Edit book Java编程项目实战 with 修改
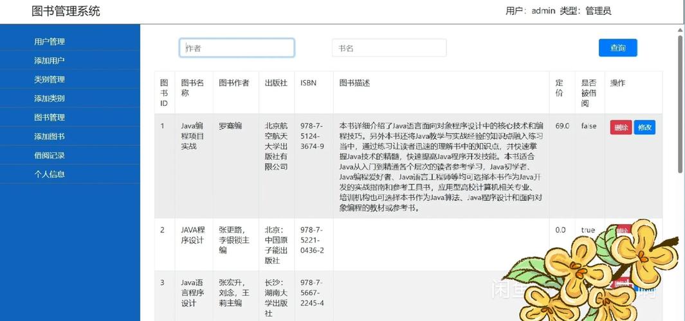The width and height of the screenshot is (685, 321). (645, 127)
